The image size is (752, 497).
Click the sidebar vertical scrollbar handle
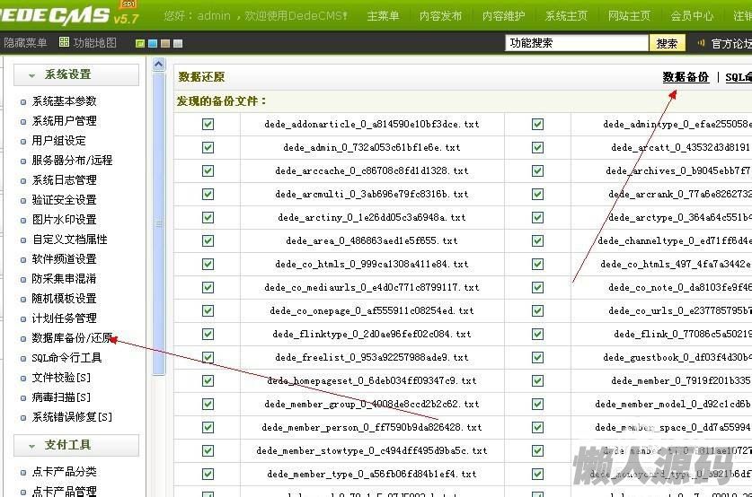point(159,223)
